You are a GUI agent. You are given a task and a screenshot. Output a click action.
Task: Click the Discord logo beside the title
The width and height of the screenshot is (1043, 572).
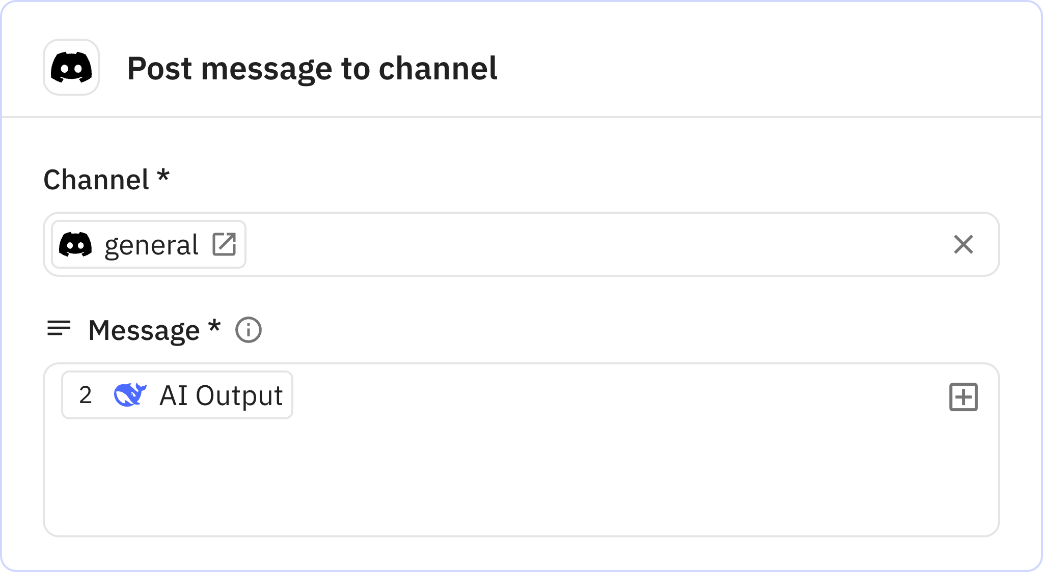pyautogui.click(x=71, y=68)
